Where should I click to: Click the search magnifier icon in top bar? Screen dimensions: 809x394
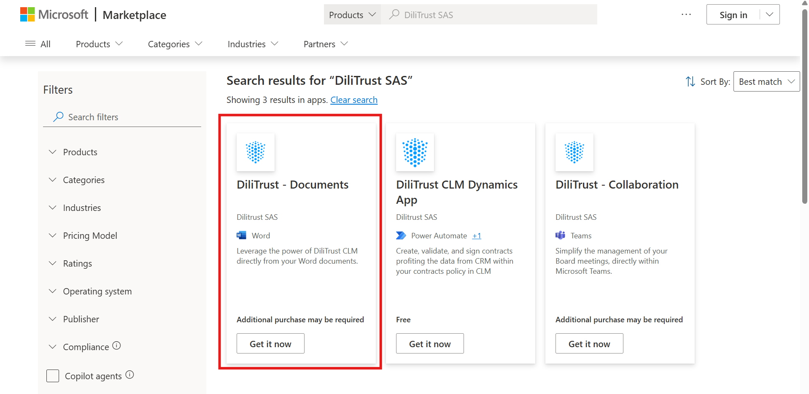point(394,14)
